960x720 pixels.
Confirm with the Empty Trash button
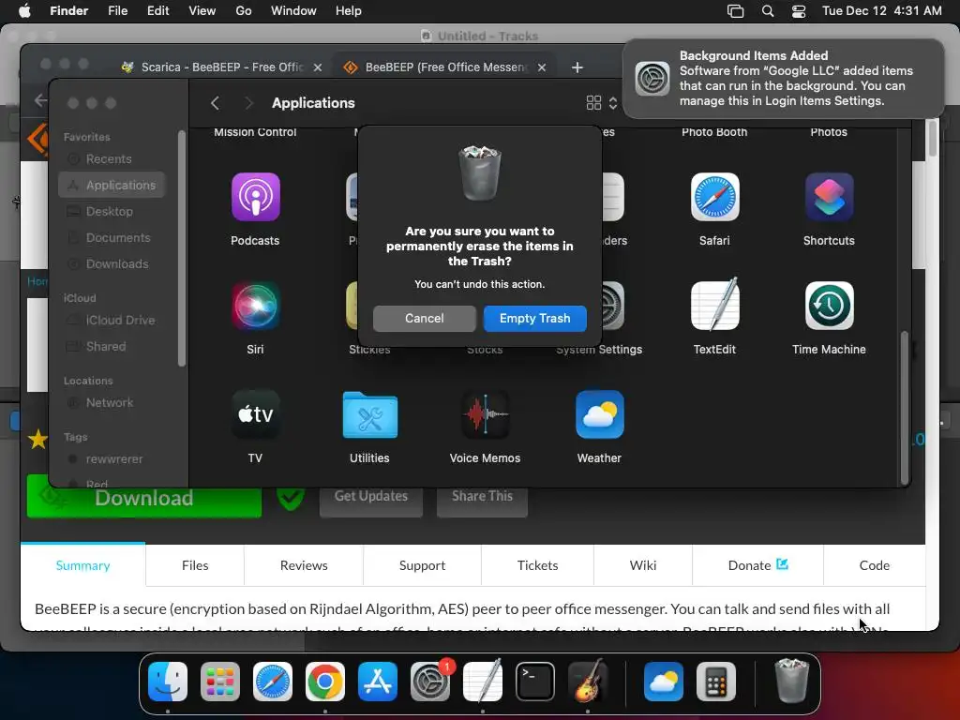(534, 319)
